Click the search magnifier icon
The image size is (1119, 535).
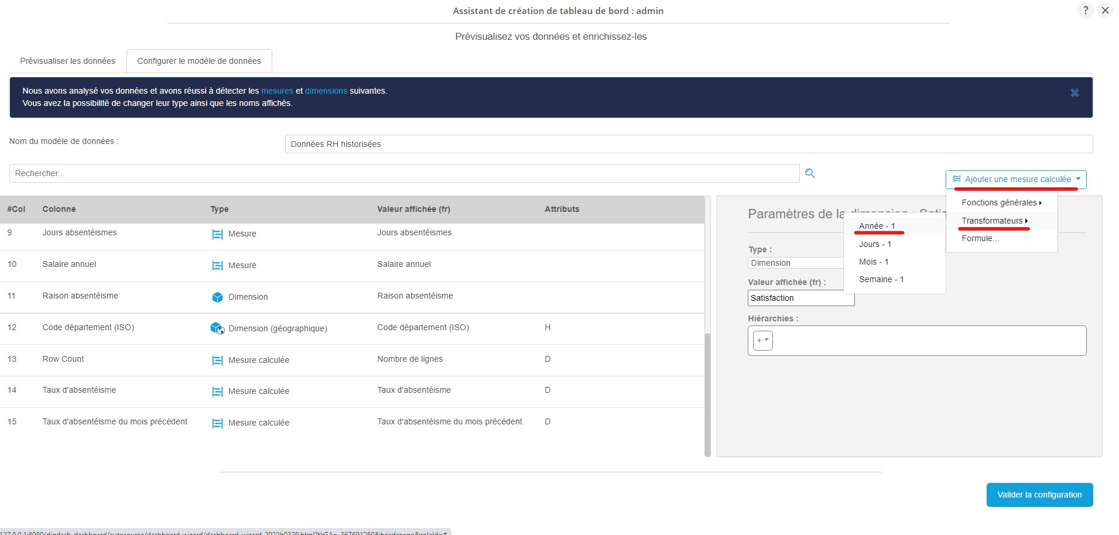(x=810, y=173)
